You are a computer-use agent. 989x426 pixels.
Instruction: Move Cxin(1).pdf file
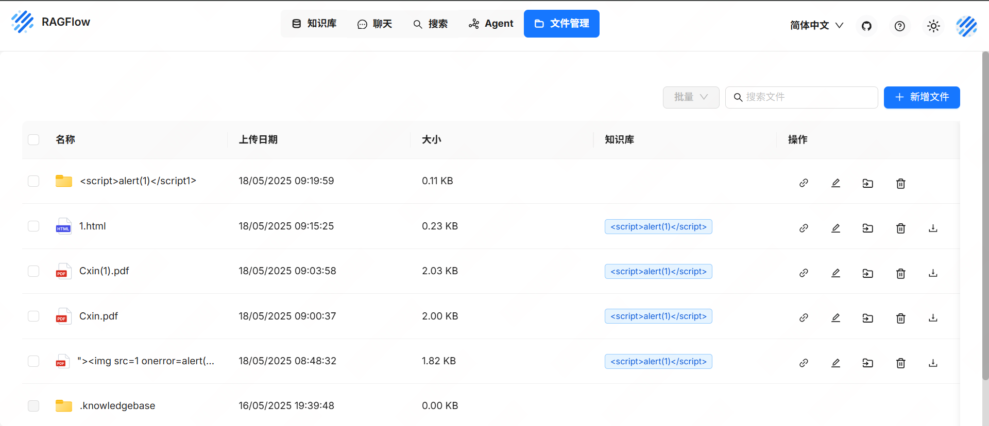[868, 273]
